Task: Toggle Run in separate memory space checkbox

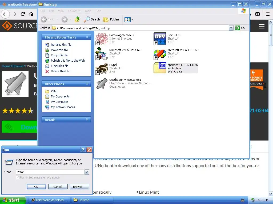Action: click(x=18, y=177)
